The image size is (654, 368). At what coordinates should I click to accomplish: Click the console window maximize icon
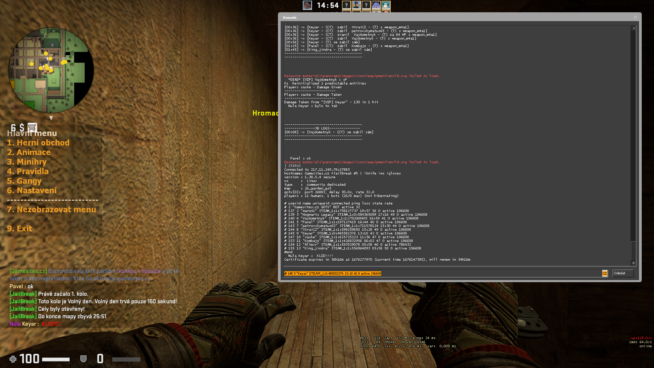coord(635,17)
